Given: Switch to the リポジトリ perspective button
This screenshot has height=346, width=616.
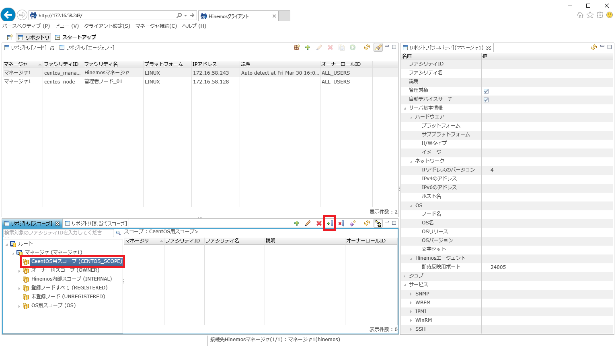Looking at the screenshot, I should point(33,37).
